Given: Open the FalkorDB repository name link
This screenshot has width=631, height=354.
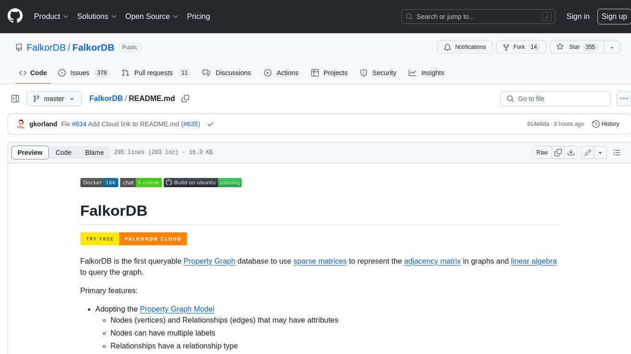Looking at the screenshot, I should point(93,47).
